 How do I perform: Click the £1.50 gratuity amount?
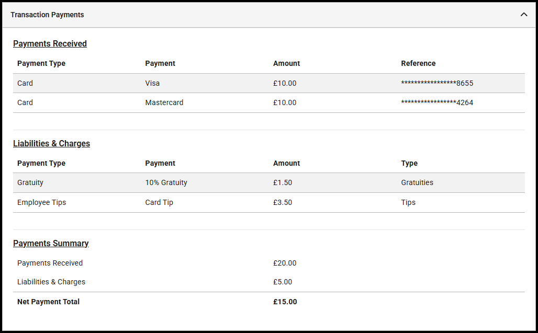[283, 183]
